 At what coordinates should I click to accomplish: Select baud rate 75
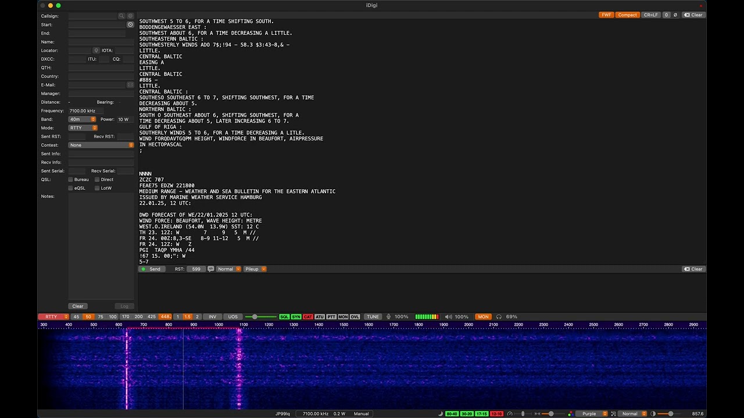101,317
